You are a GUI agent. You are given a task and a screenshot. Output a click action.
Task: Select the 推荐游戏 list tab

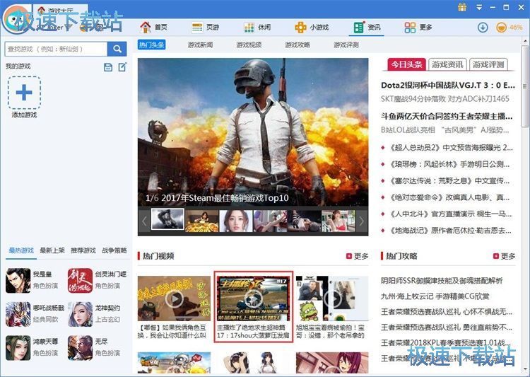pyautogui.click(x=83, y=250)
